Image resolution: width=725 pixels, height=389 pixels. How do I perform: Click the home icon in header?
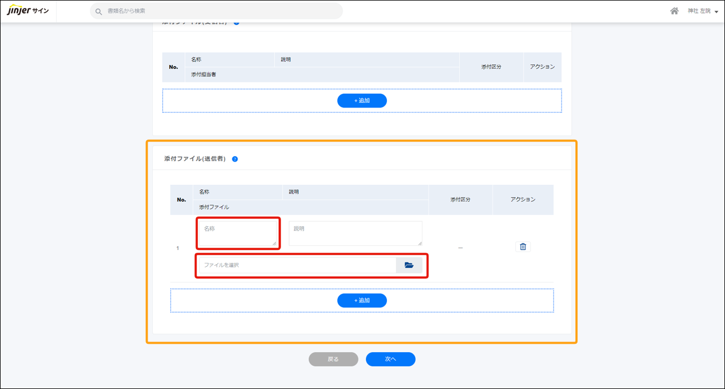tap(674, 11)
